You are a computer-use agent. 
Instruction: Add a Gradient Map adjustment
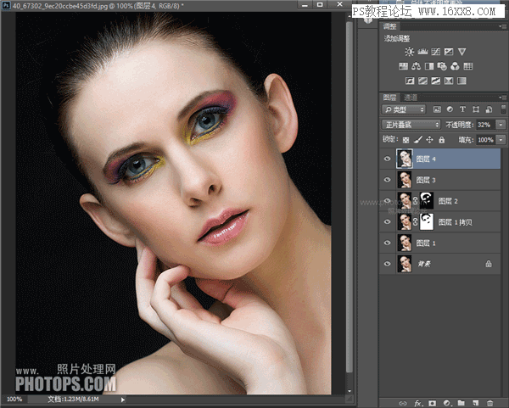(x=461, y=81)
